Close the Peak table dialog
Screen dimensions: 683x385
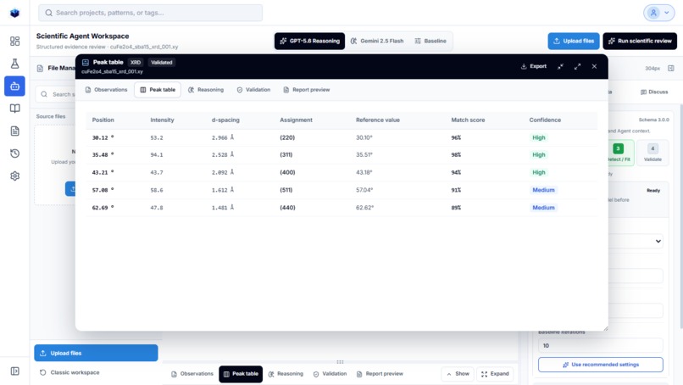(x=594, y=66)
